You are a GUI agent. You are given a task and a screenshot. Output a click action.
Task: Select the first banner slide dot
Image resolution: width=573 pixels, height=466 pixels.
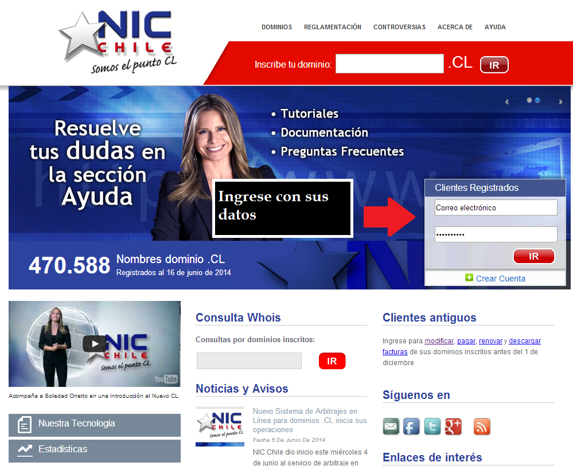click(529, 100)
